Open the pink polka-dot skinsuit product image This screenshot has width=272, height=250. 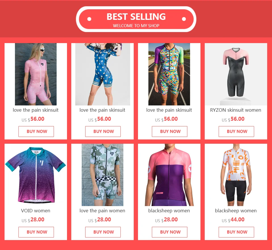coord(36,74)
